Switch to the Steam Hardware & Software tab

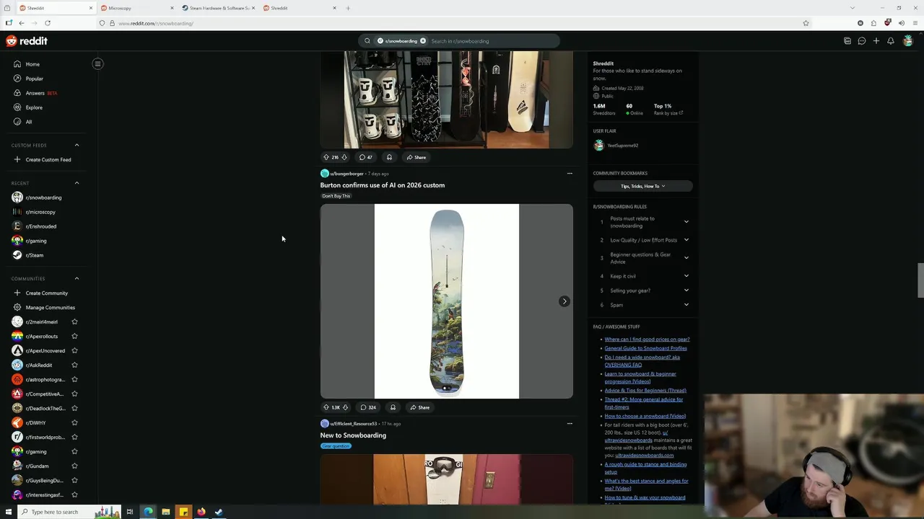coord(219,8)
